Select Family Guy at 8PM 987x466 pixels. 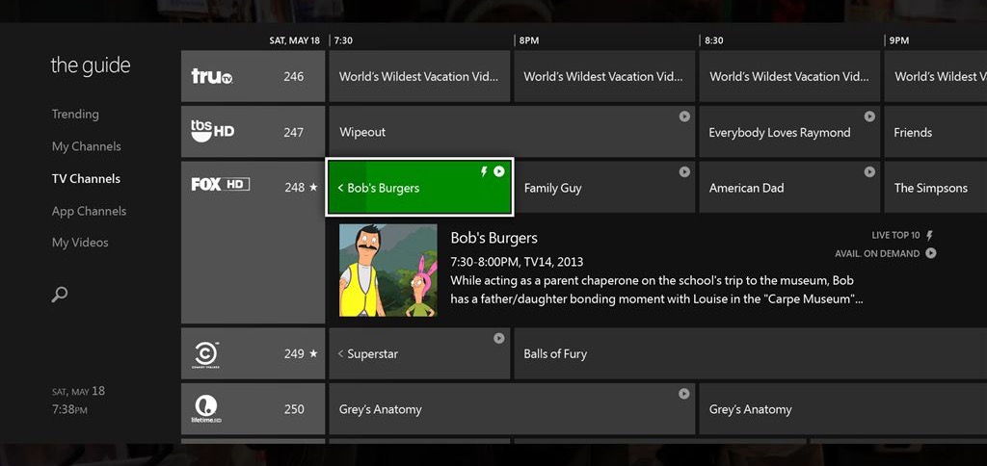click(604, 188)
